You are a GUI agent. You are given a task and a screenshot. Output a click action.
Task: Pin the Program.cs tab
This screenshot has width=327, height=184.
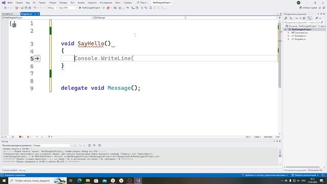pyautogui.click(x=35, y=14)
